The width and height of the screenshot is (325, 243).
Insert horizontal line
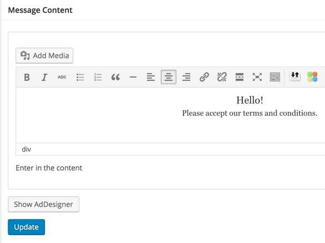coord(133,77)
